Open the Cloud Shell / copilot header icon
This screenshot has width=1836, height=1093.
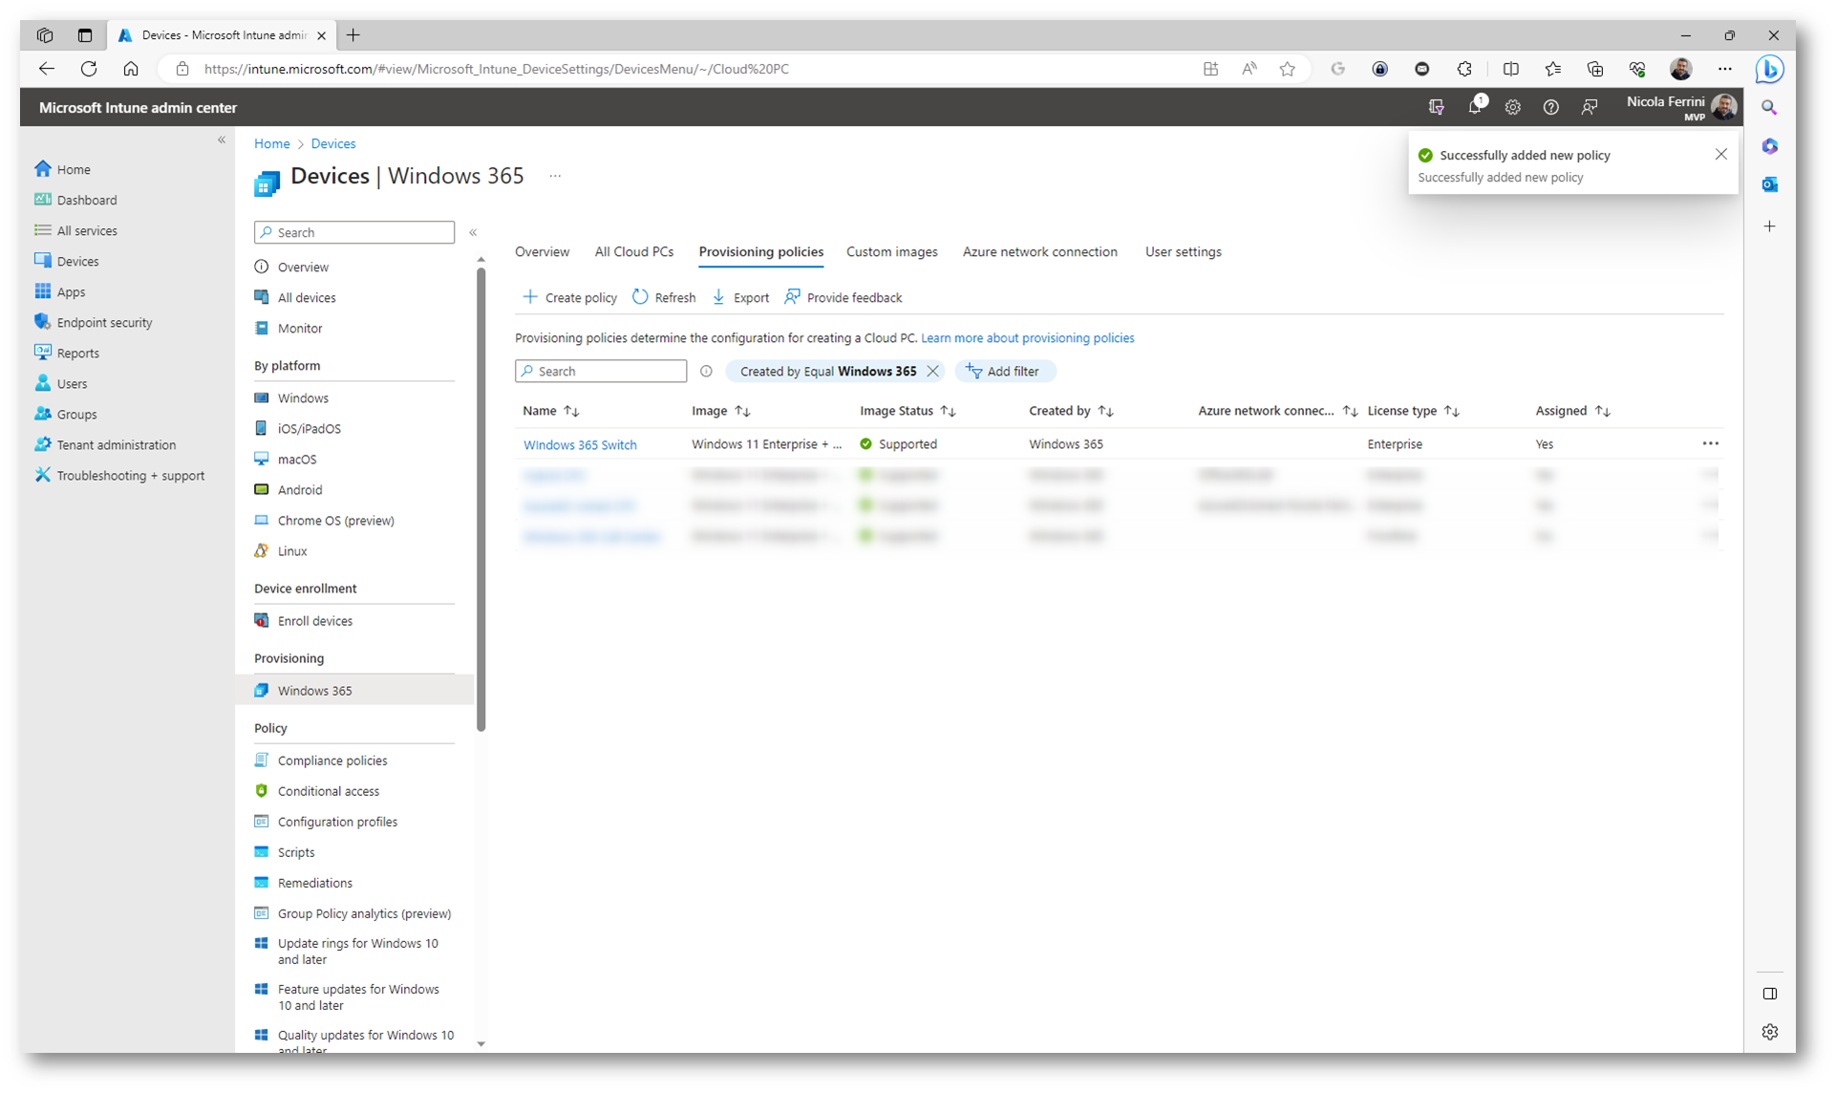click(x=1436, y=107)
